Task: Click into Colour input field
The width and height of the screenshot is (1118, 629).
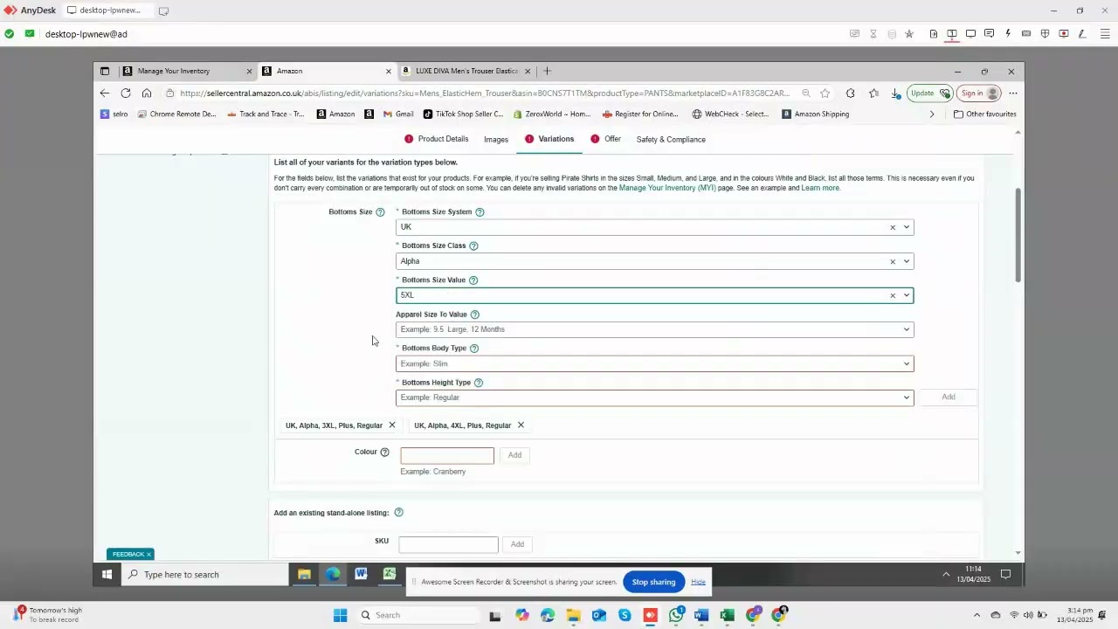Action: (447, 456)
